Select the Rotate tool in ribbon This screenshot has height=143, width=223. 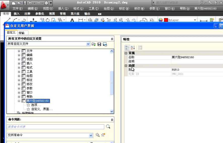(48, 20)
